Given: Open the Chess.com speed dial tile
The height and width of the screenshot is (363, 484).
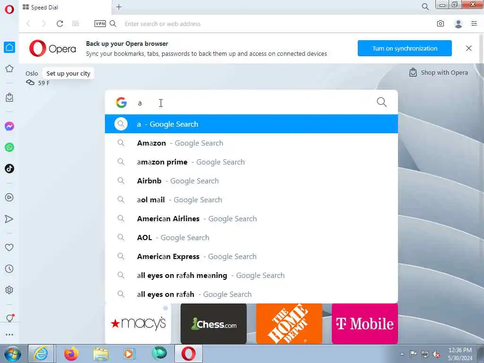Looking at the screenshot, I should 214,323.
